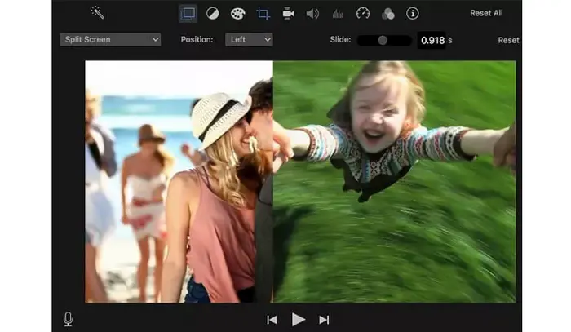Image resolution: width=571 pixels, height=332 pixels.
Task: Skip to the next clip
Action: pyautogui.click(x=324, y=320)
